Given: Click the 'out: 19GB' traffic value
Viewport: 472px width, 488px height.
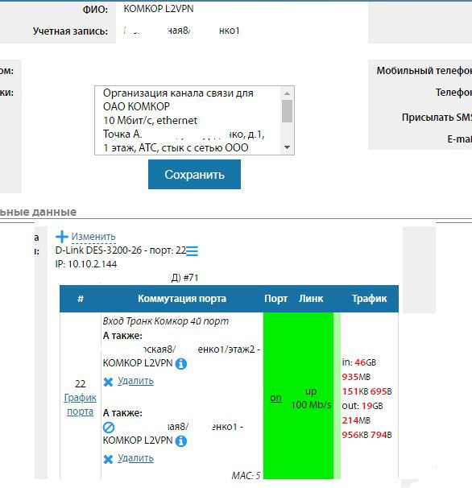Looking at the screenshot, I should coord(362,406).
